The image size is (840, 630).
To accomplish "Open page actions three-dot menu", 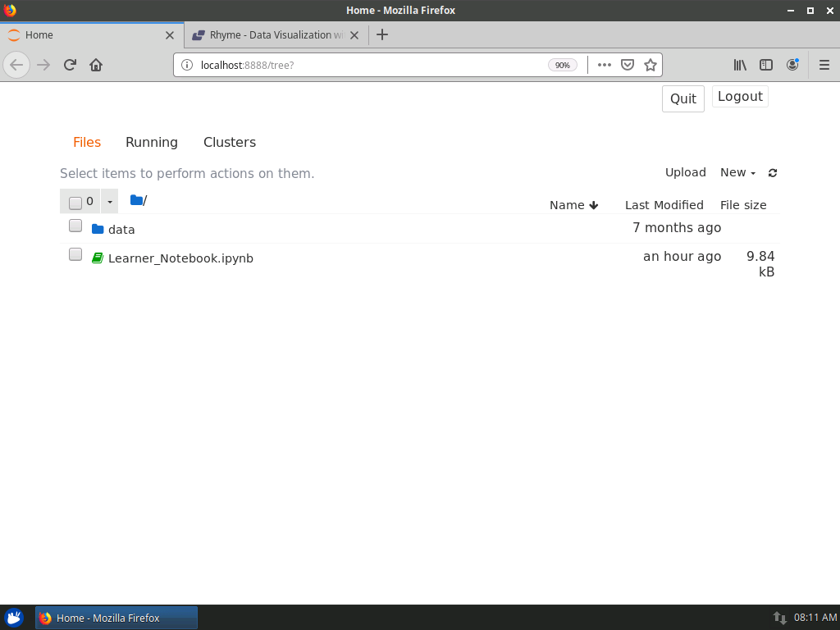I will (605, 65).
